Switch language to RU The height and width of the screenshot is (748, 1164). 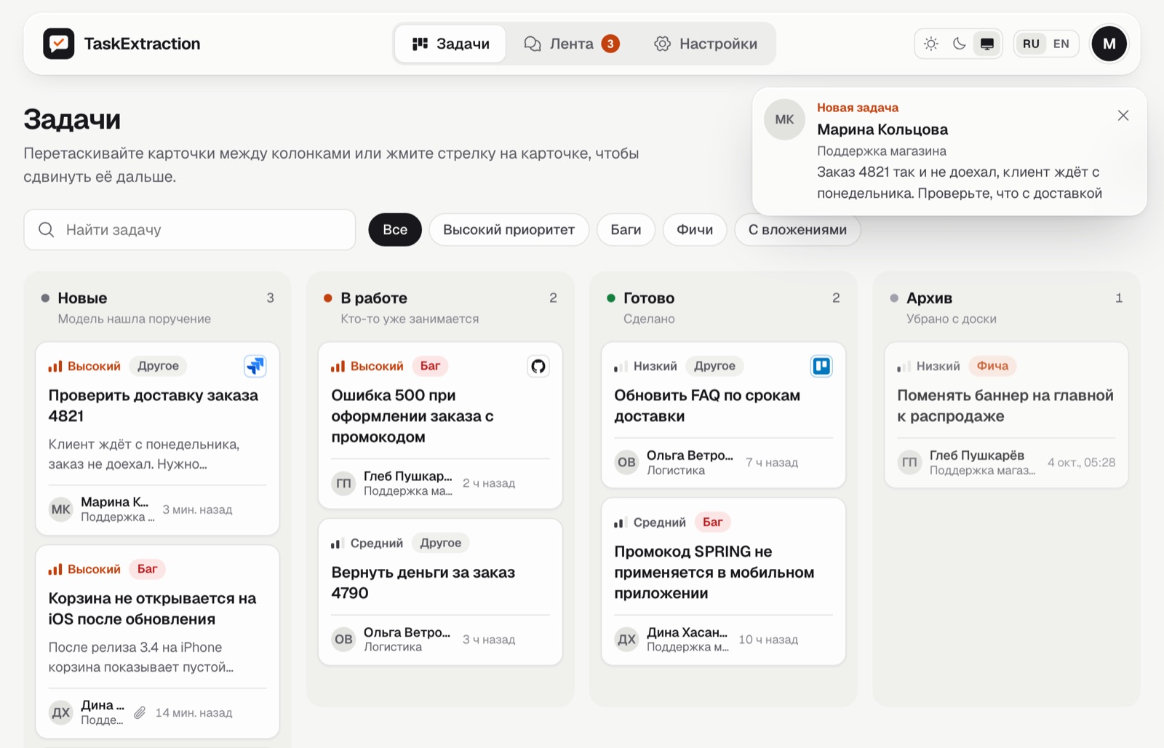tap(1031, 44)
